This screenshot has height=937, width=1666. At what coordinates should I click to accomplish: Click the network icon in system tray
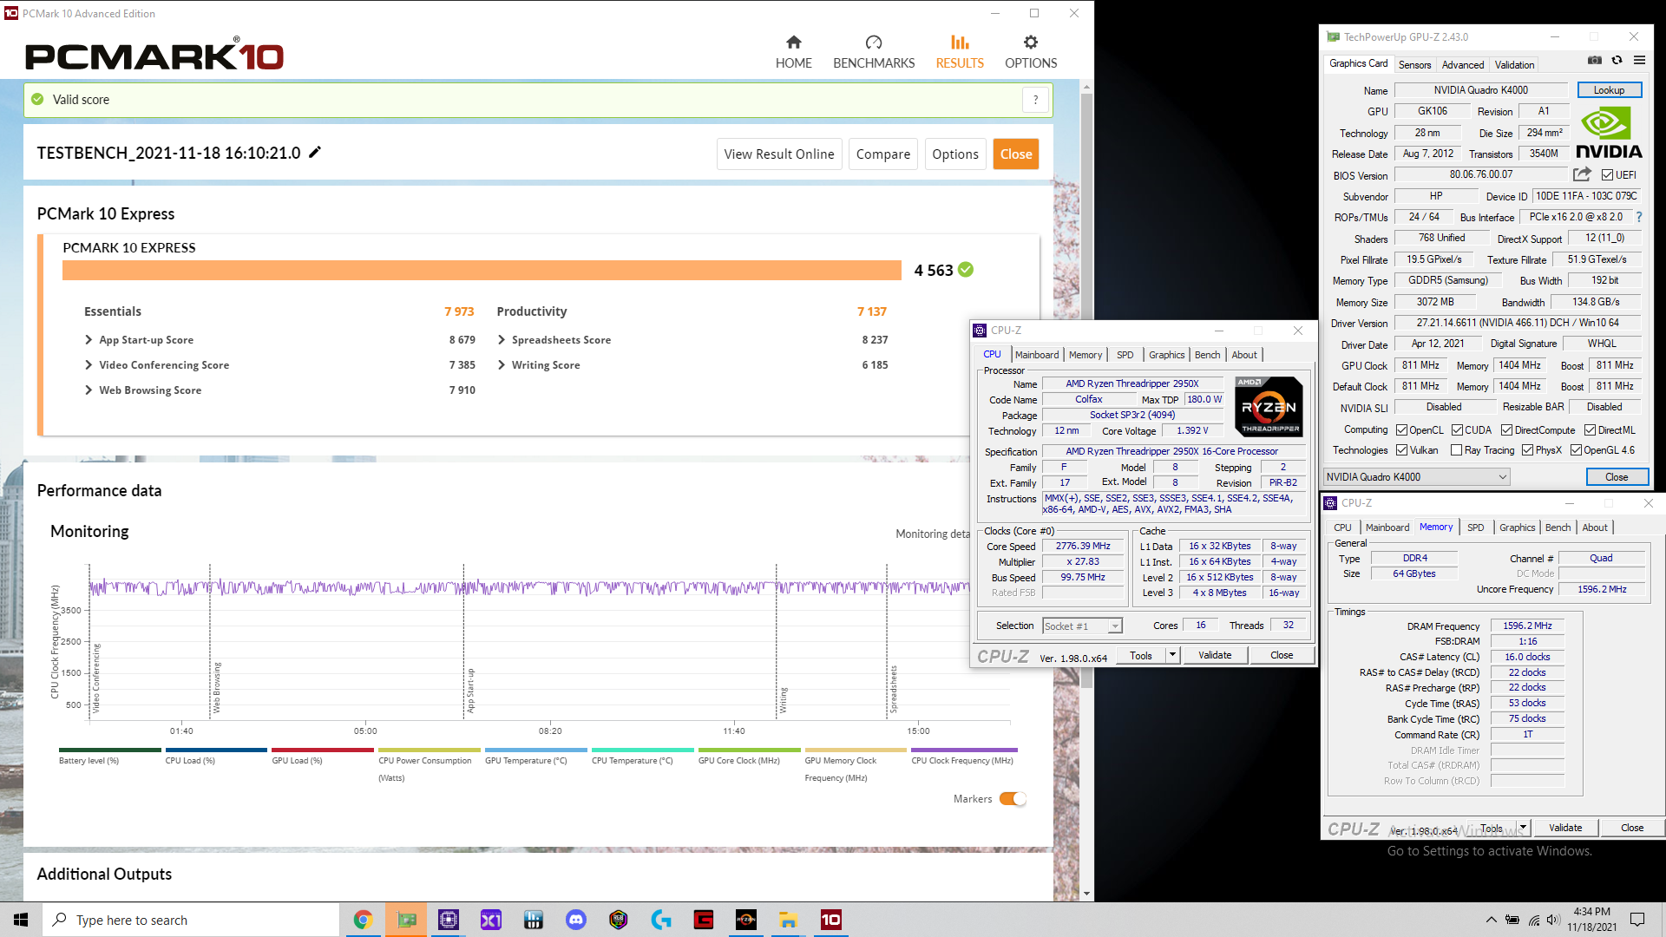(x=1533, y=920)
